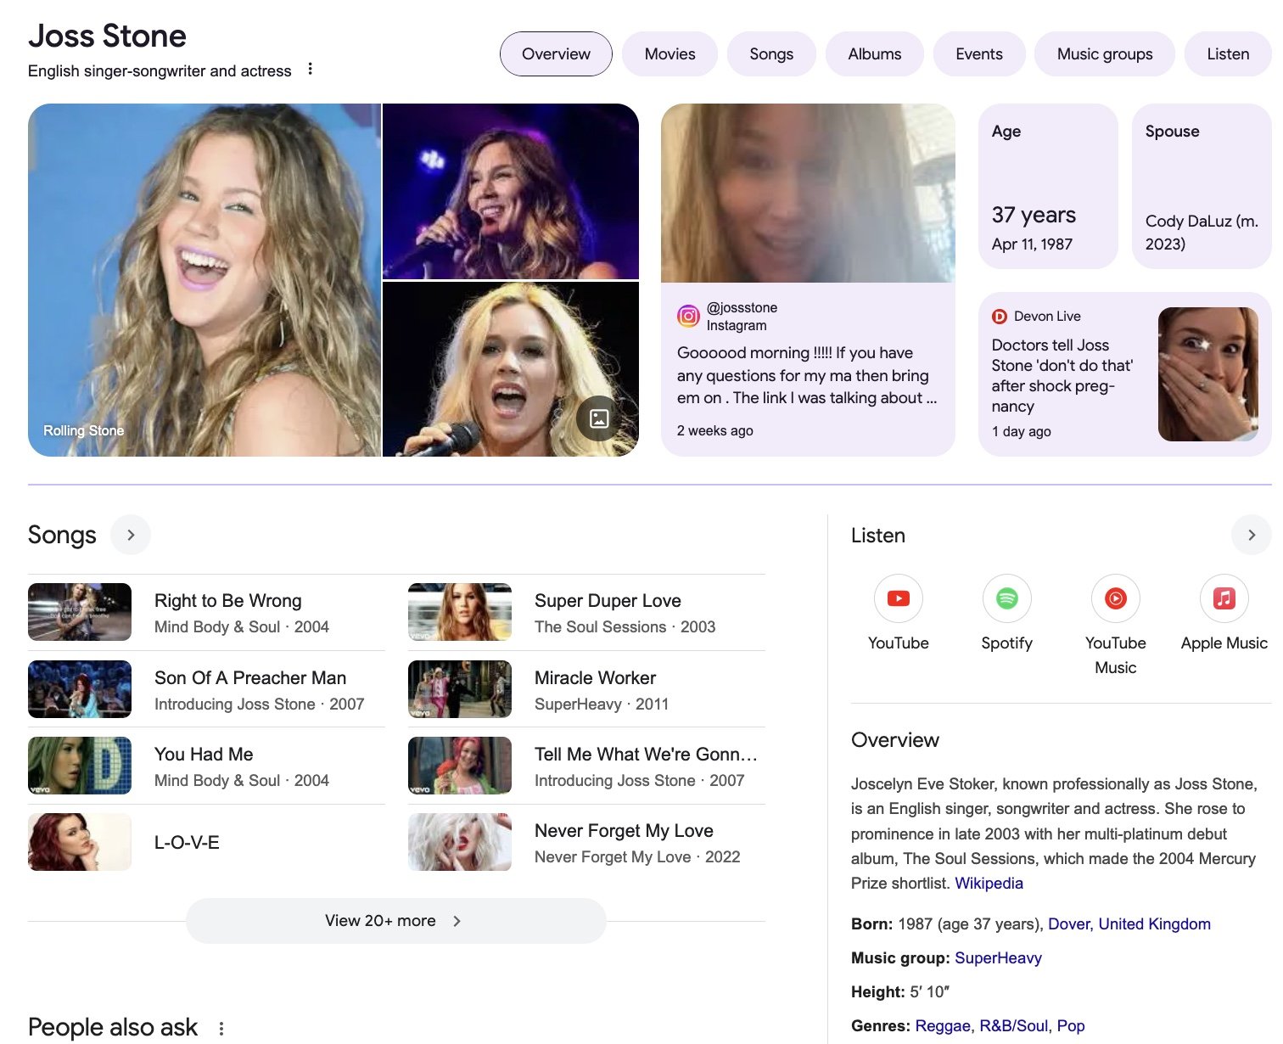The height and width of the screenshot is (1044, 1283).
Task: Click the Right to Be Wrong song title
Action: pos(227,601)
